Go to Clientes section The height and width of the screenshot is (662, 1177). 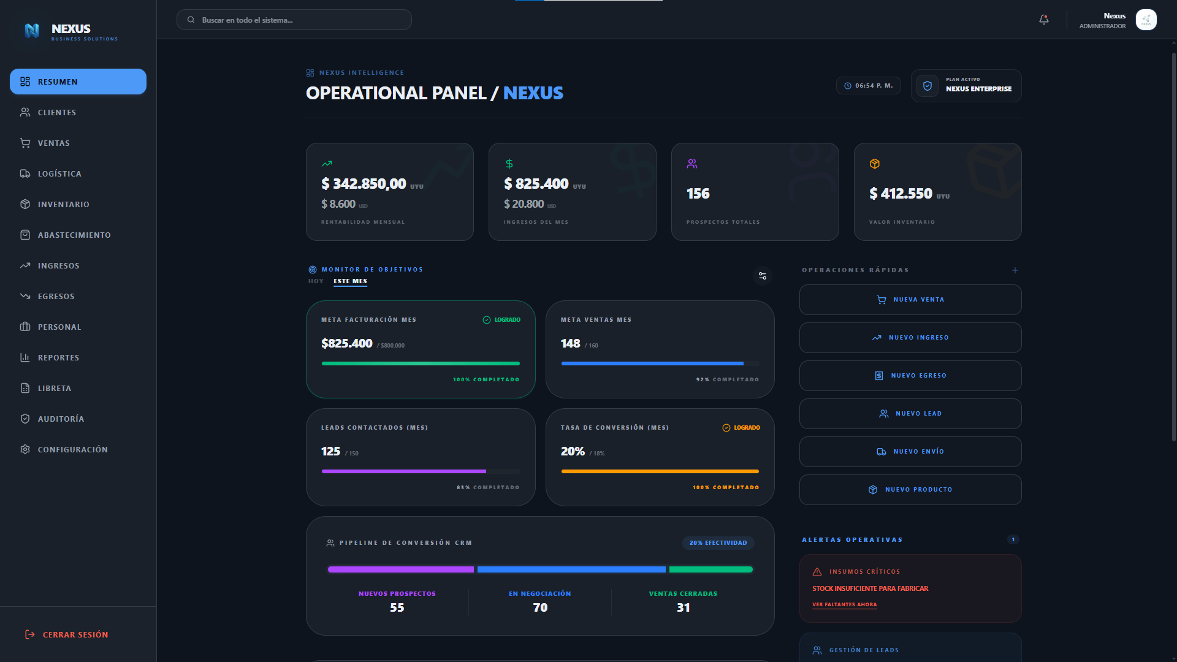78,112
